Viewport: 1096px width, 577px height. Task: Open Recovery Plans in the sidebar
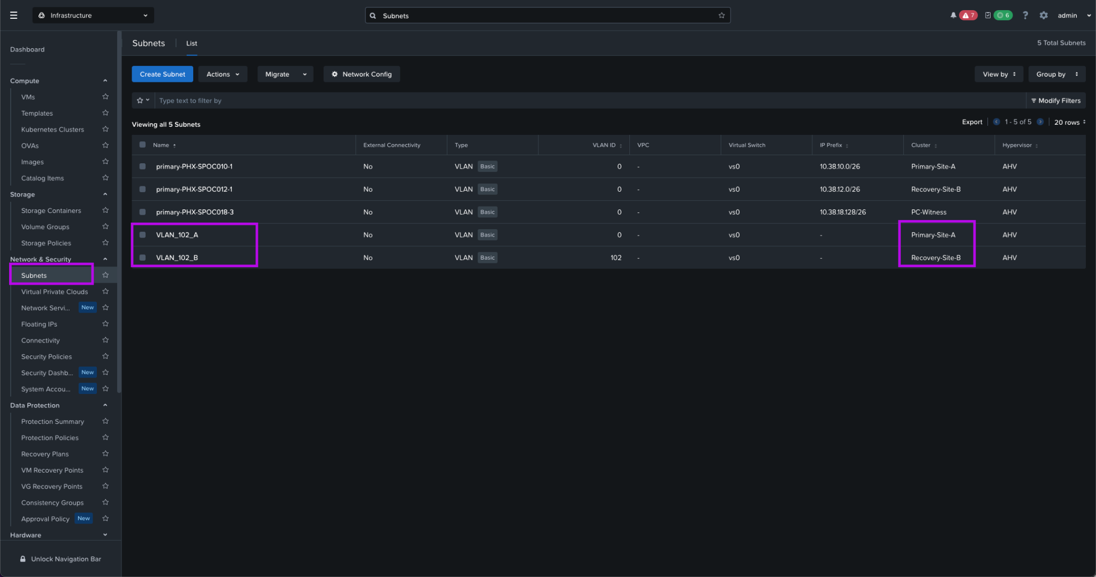point(45,453)
